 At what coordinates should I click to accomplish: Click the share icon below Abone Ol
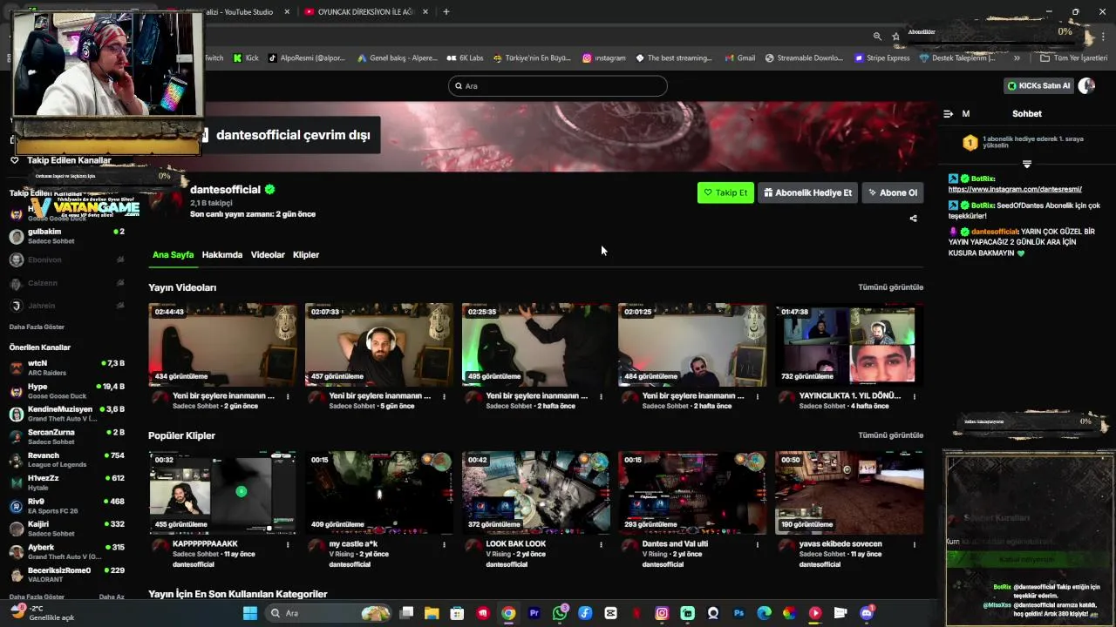coord(913,219)
